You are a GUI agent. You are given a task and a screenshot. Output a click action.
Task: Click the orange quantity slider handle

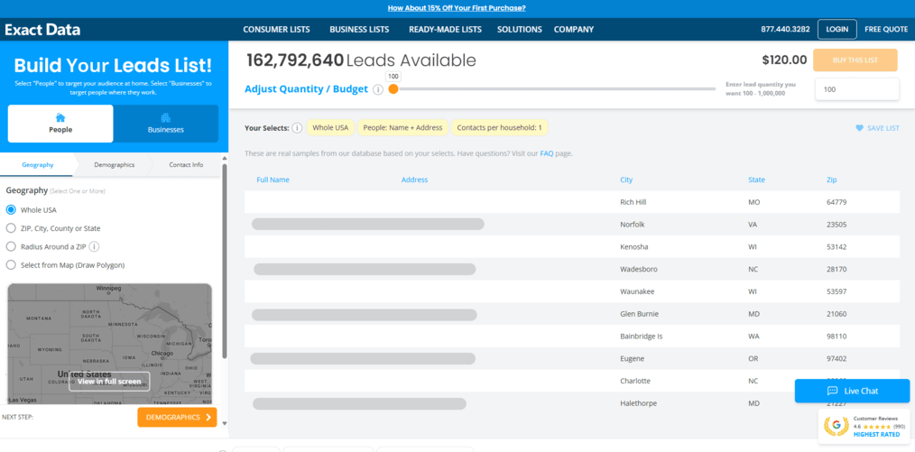point(393,88)
